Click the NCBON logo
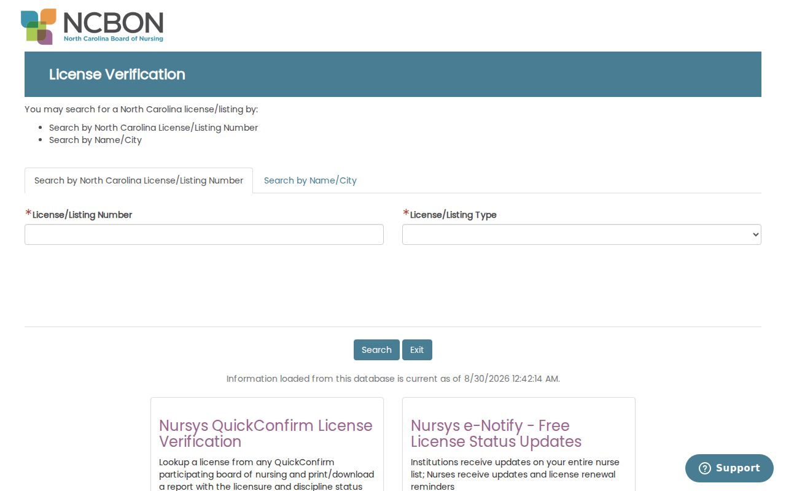786x491 pixels. pyautogui.click(x=92, y=26)
